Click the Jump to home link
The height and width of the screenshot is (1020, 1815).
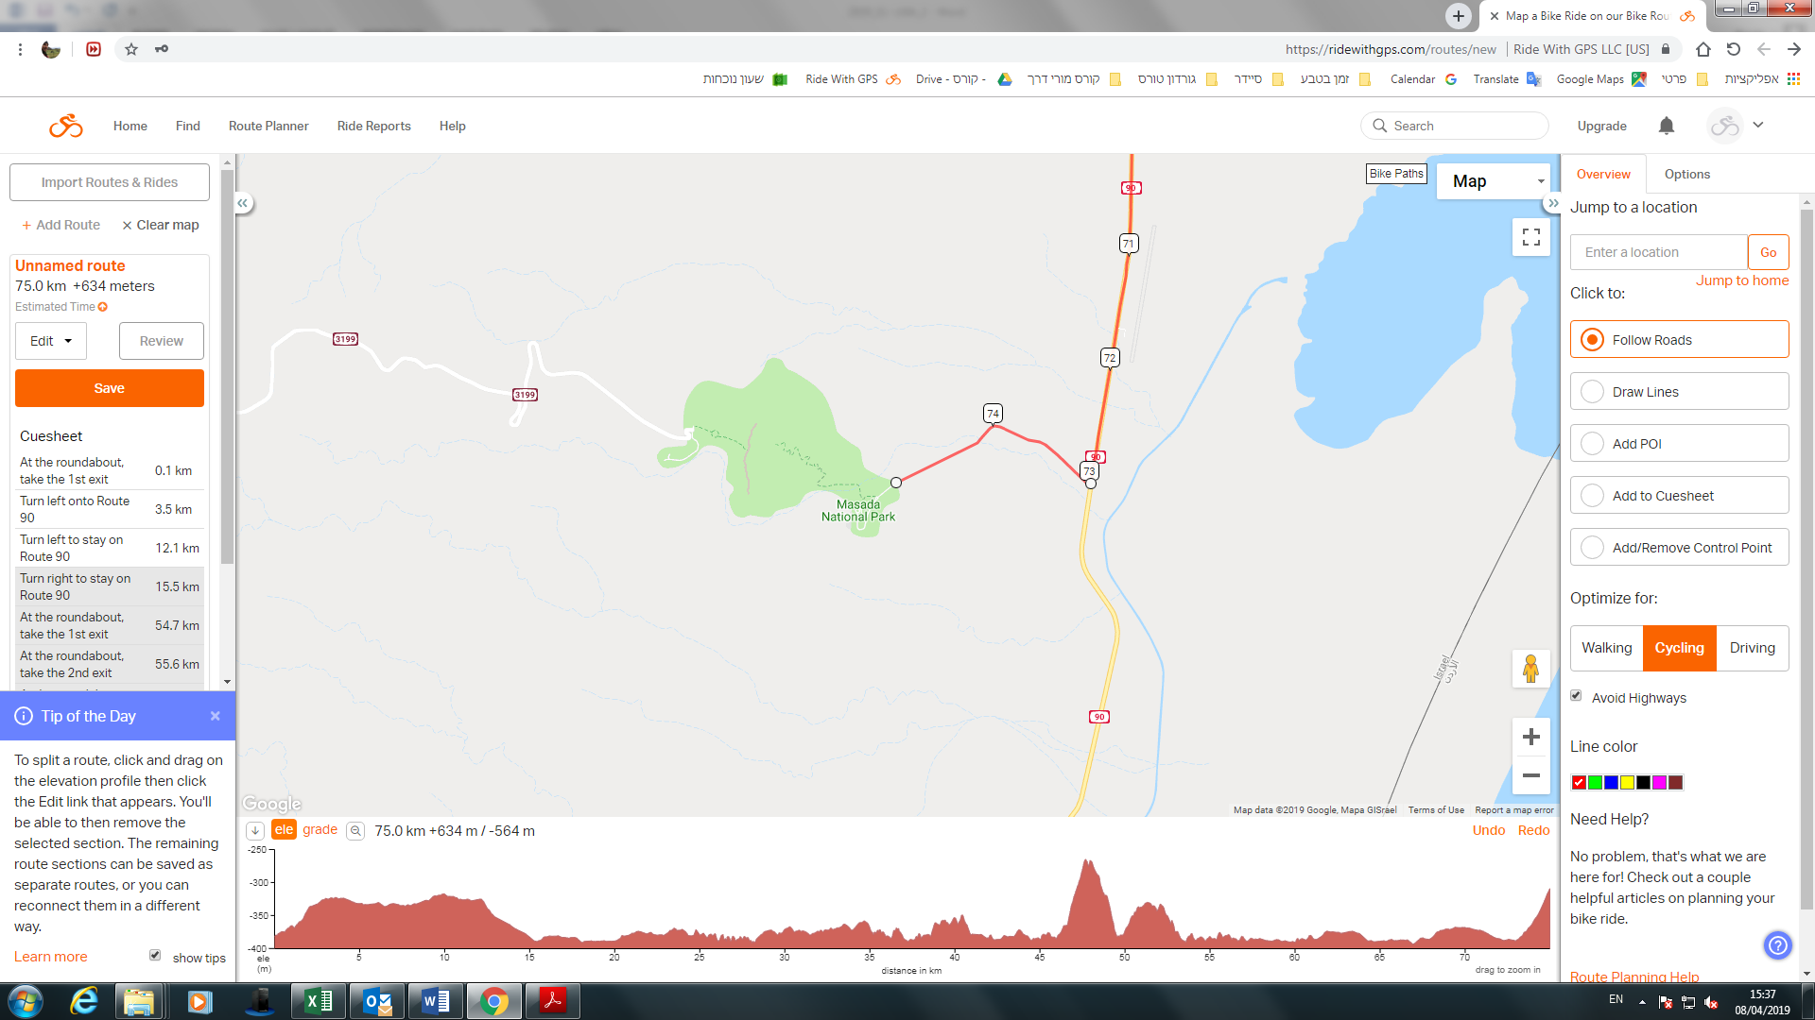[x=1741, y=280]
